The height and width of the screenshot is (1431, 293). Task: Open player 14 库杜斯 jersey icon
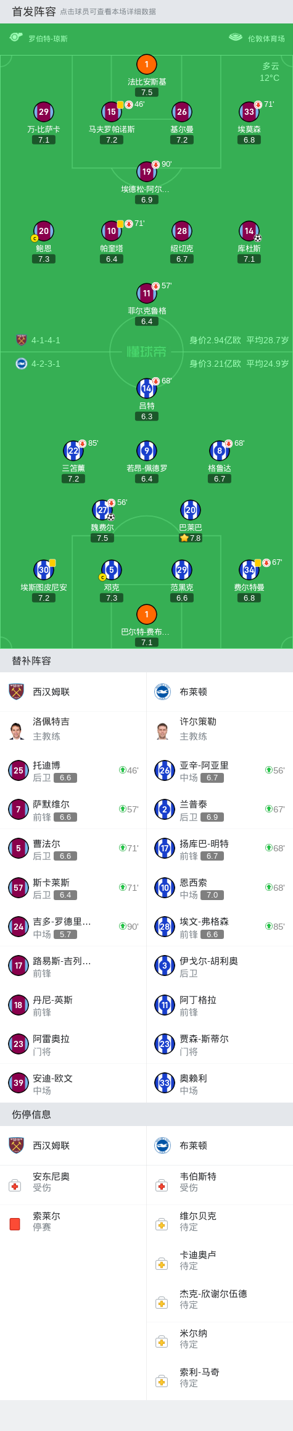(x=249, y=231)
